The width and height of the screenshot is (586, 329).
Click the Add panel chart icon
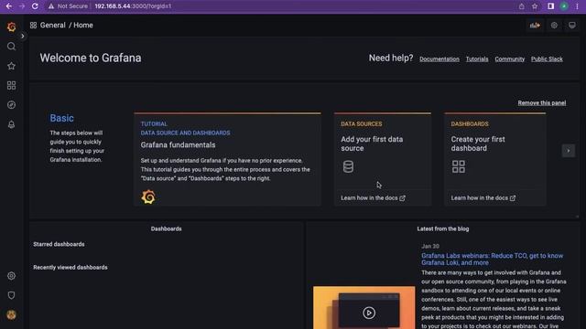tap(535, 26)
